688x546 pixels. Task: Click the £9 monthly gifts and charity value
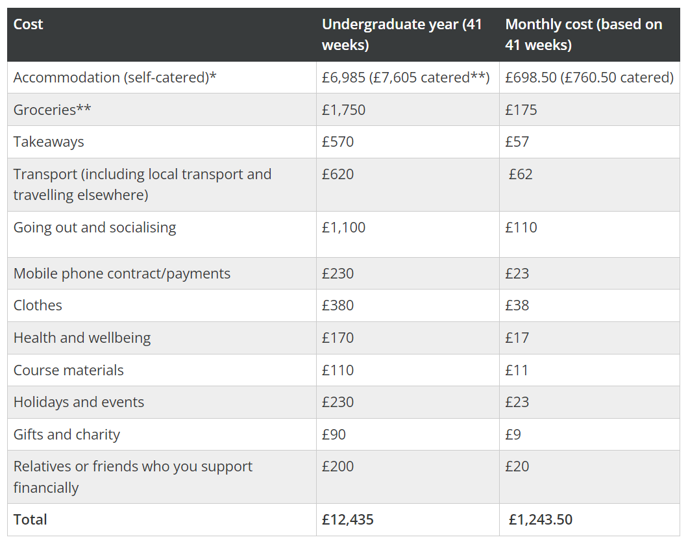(513, 434)
